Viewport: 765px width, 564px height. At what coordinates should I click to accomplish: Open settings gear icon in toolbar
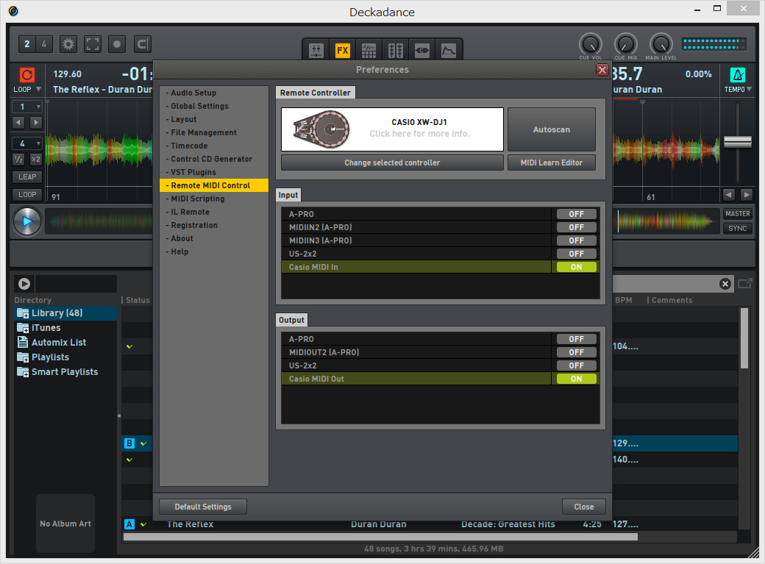(68, 44)
